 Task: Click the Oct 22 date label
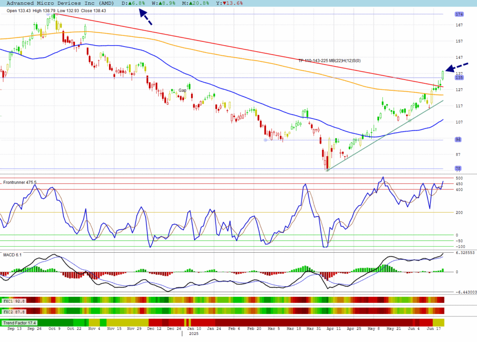tap(74, 329)
